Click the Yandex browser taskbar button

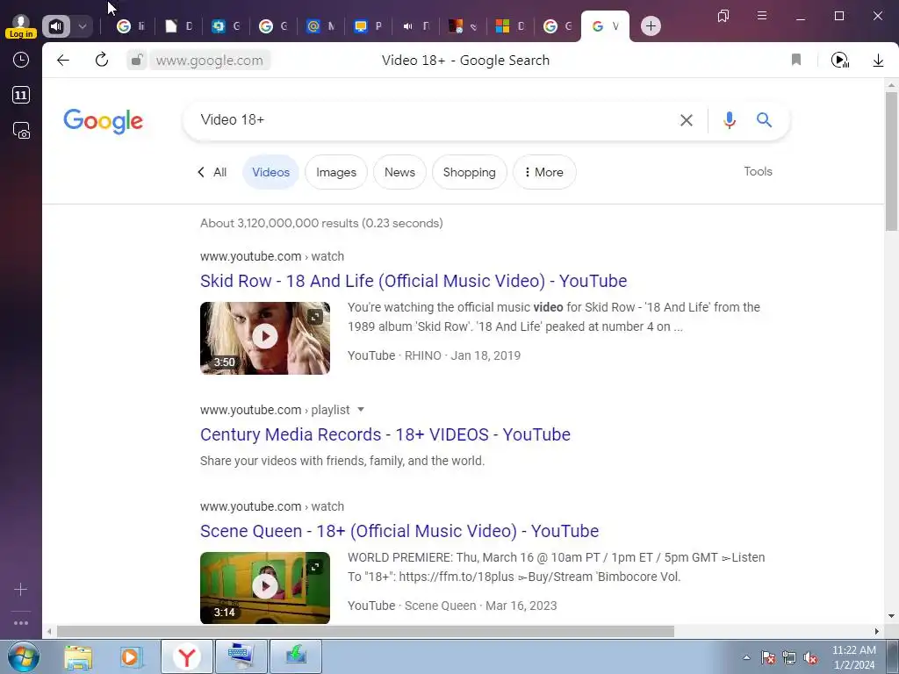click(x=186, y=656)
